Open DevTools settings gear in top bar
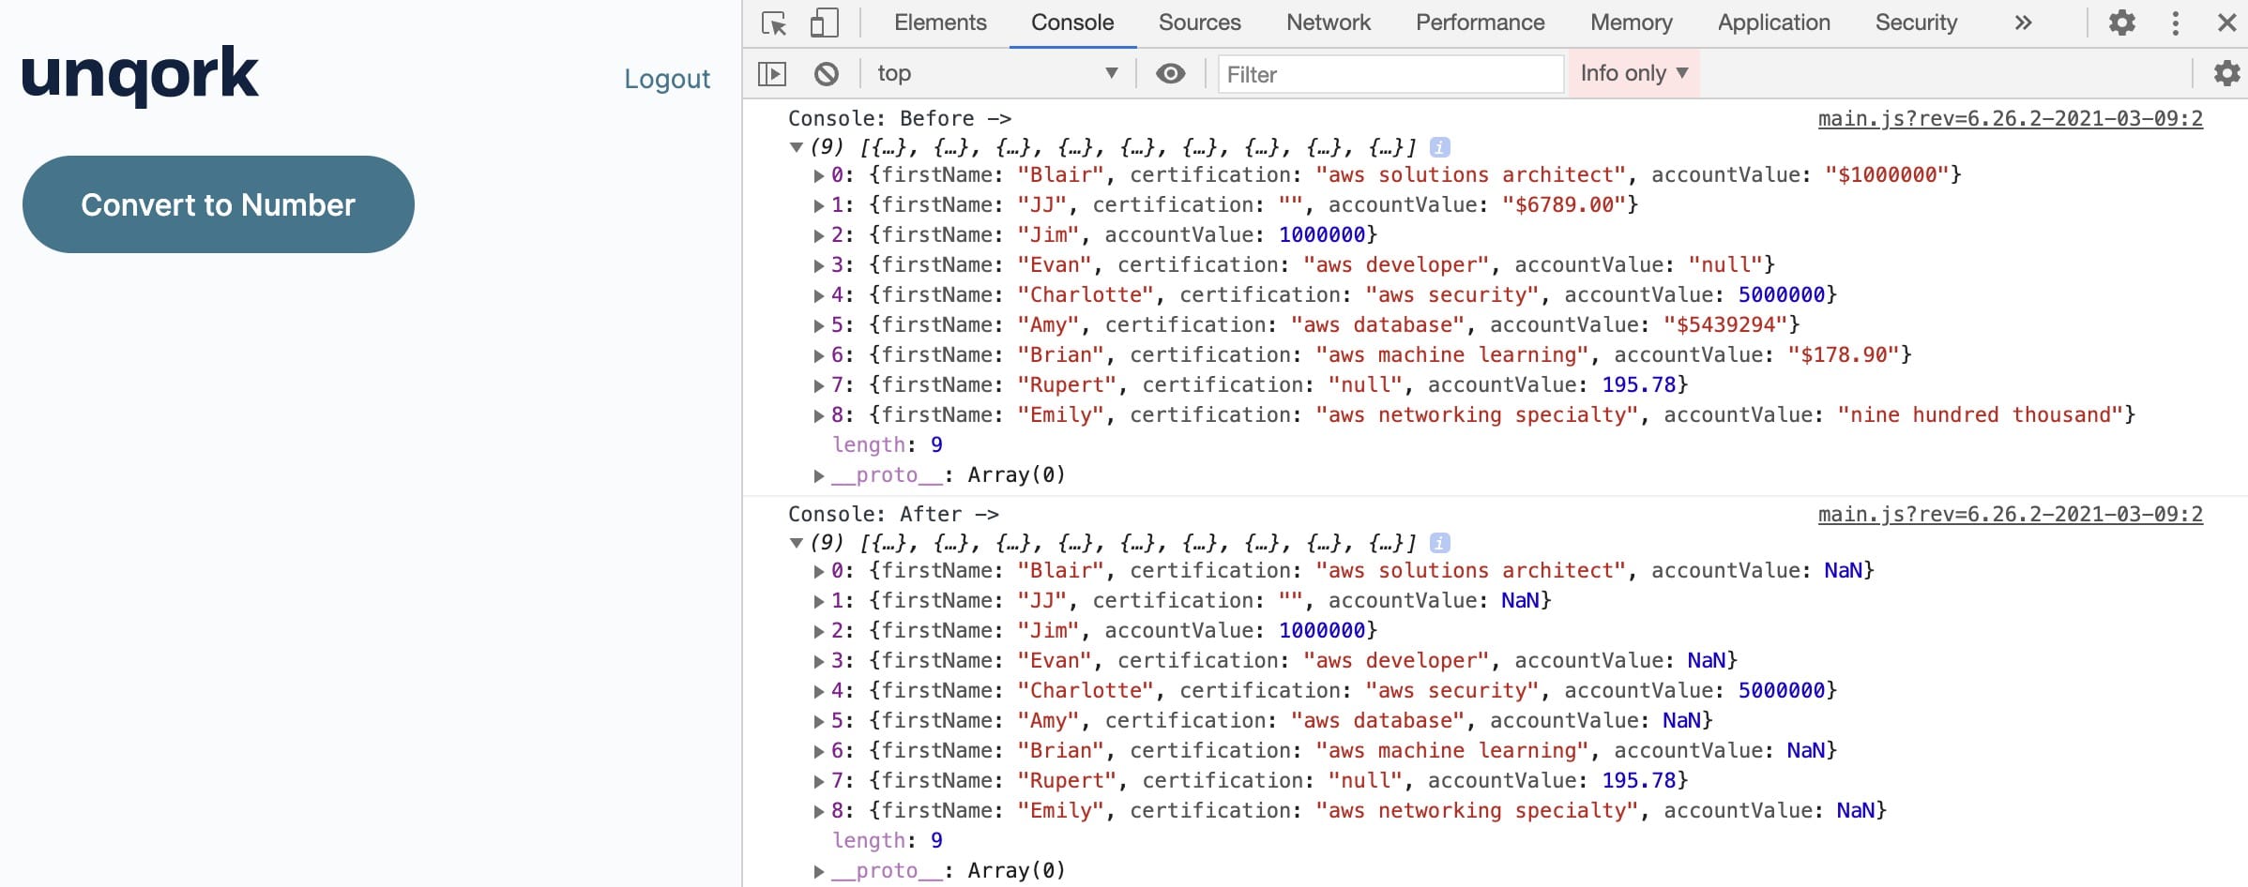This screenshot has width=2248, height=887. [2121, 23]
